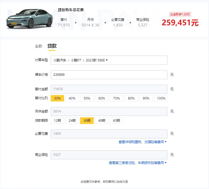Set down payment to 90%
Image resolution: width=209 pixels, height=189 pixels.
(x=146, y=98)
